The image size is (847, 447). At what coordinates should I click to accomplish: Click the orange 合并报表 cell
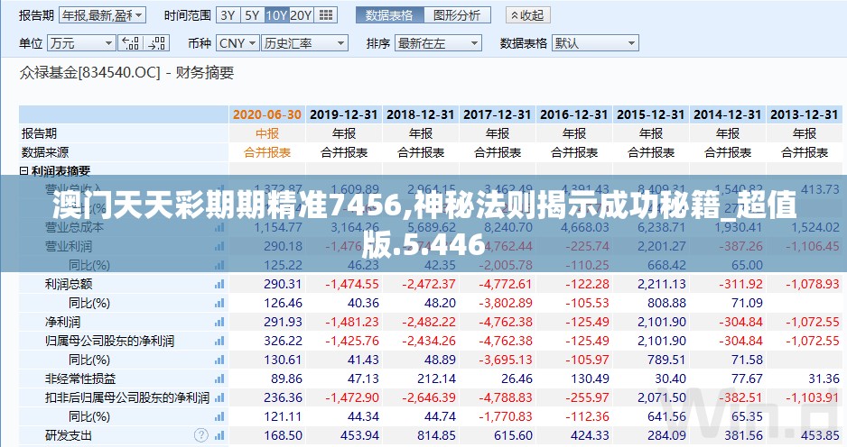267,152
